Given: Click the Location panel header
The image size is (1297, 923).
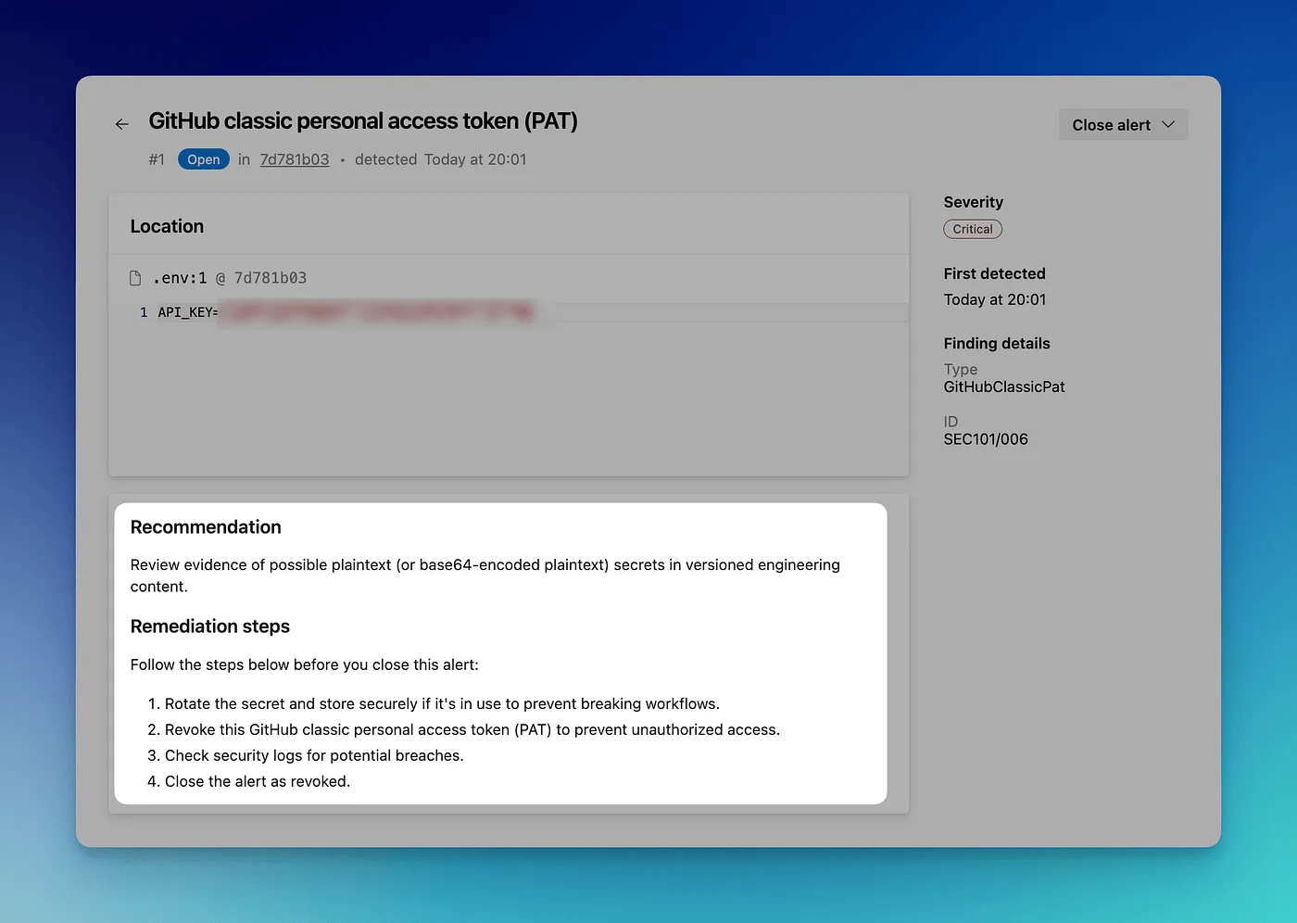Looking at the screenshot, I should coord(167,226).
